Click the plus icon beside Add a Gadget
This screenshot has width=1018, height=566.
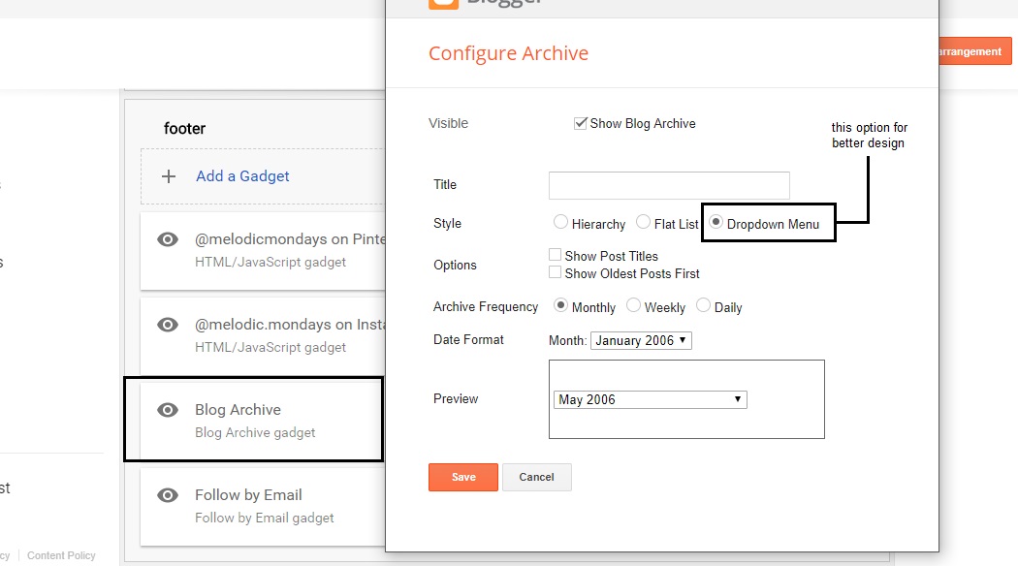point(169,176)
